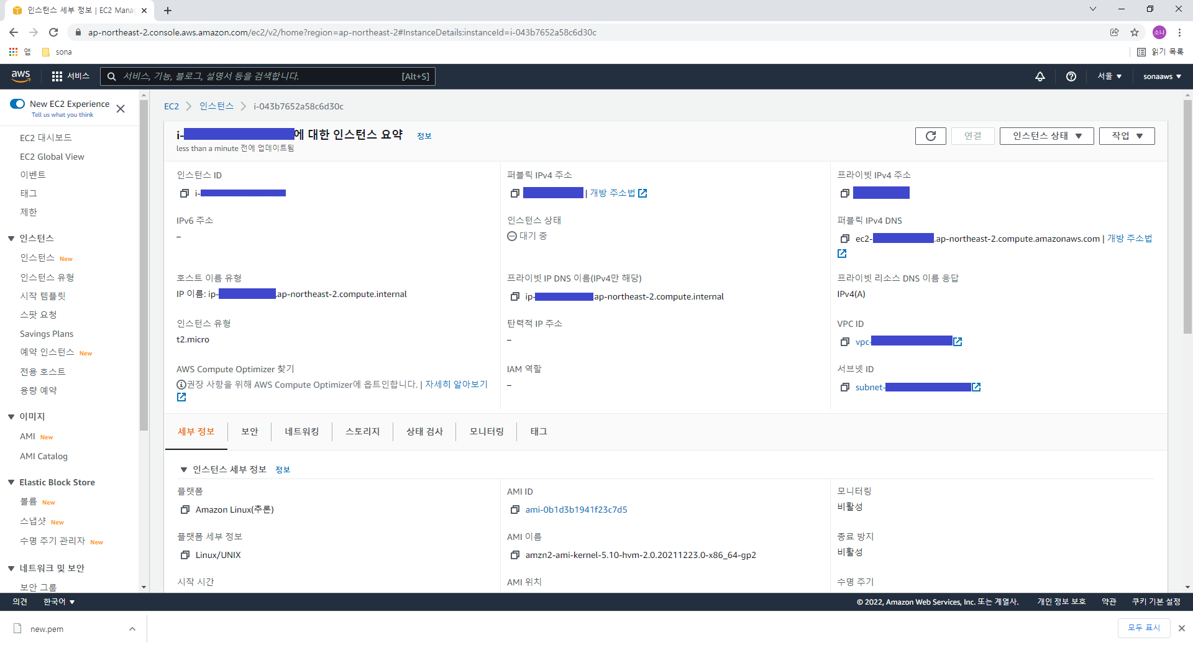Reload the browser page
The image size is (1193, 645).
click(x=53, y=32)
